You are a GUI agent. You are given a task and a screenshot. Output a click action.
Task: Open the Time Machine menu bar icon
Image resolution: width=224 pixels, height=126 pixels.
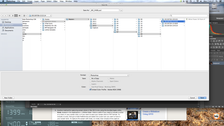tap(191, 1)
